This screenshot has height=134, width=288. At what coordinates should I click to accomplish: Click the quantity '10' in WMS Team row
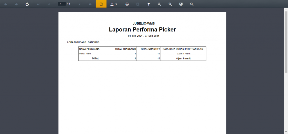[x=159, y=54]
